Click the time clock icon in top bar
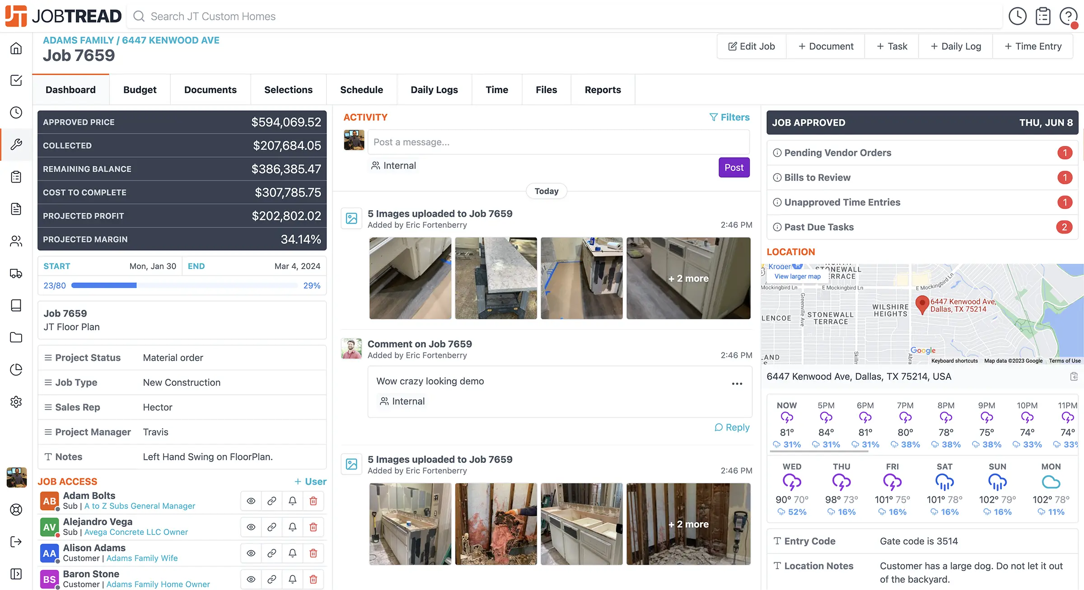 coord(1017,16)
